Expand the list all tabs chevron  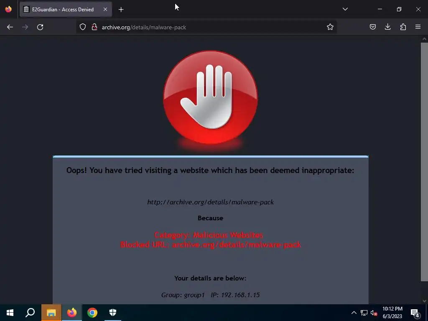pyautogui.click(x=345, y=9)
